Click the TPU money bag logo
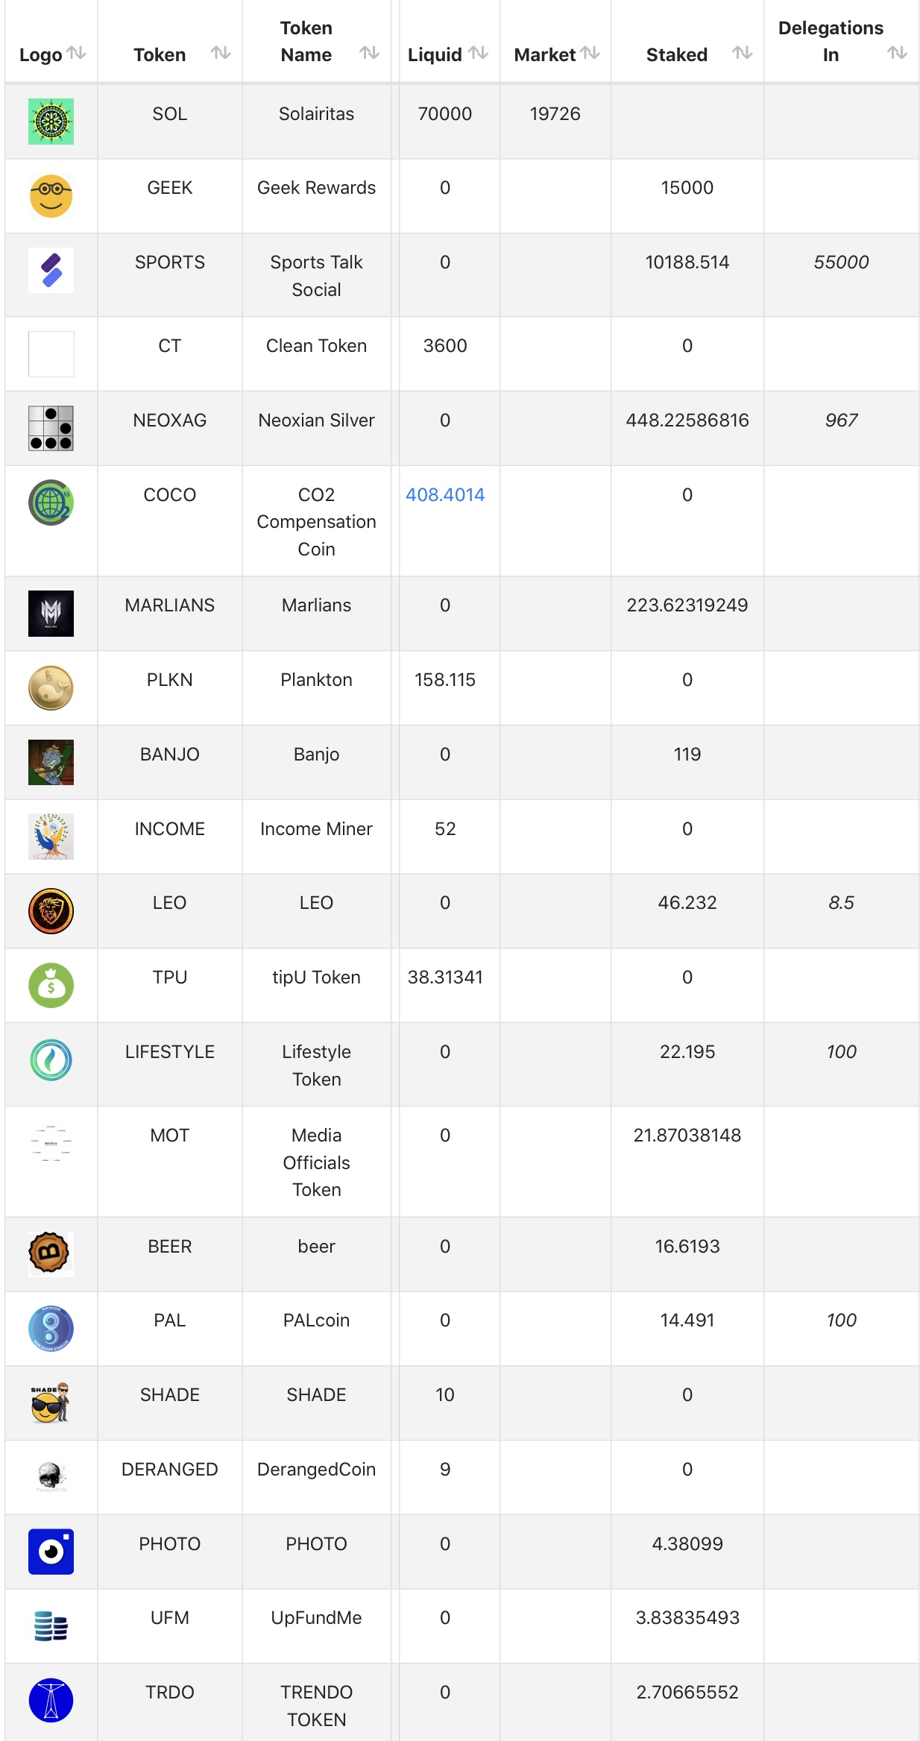Screen dimensions: 920x1741 click(x=51, y=985)
